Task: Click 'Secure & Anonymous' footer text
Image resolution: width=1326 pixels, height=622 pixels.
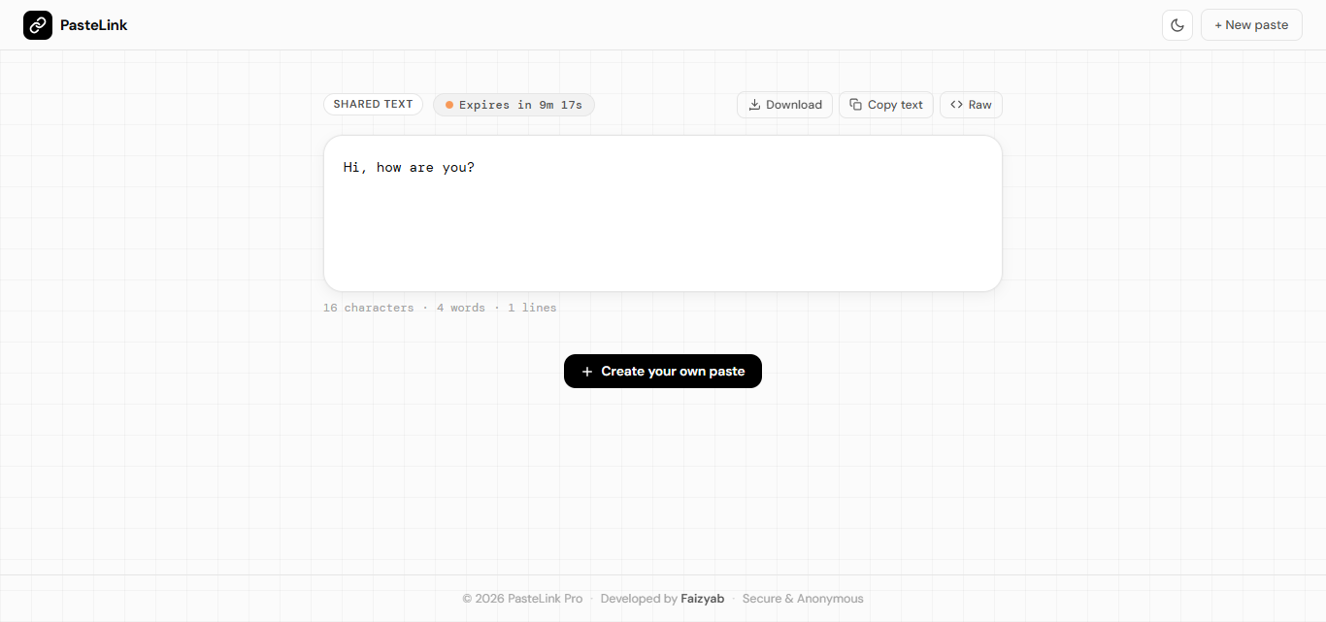Action: pos(803,599)
